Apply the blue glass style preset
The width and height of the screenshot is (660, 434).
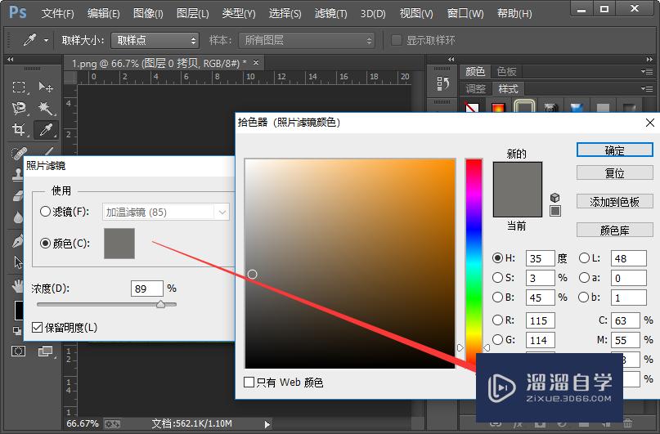[577, 108]
